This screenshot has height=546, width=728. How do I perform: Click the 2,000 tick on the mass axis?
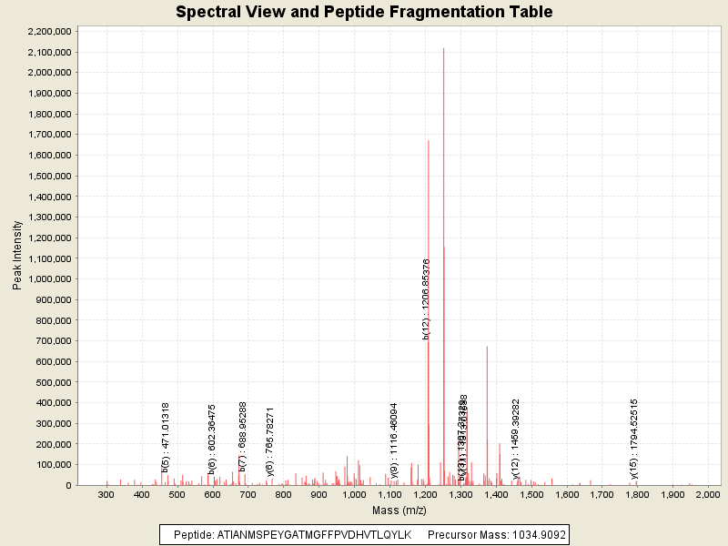point(707,494)
